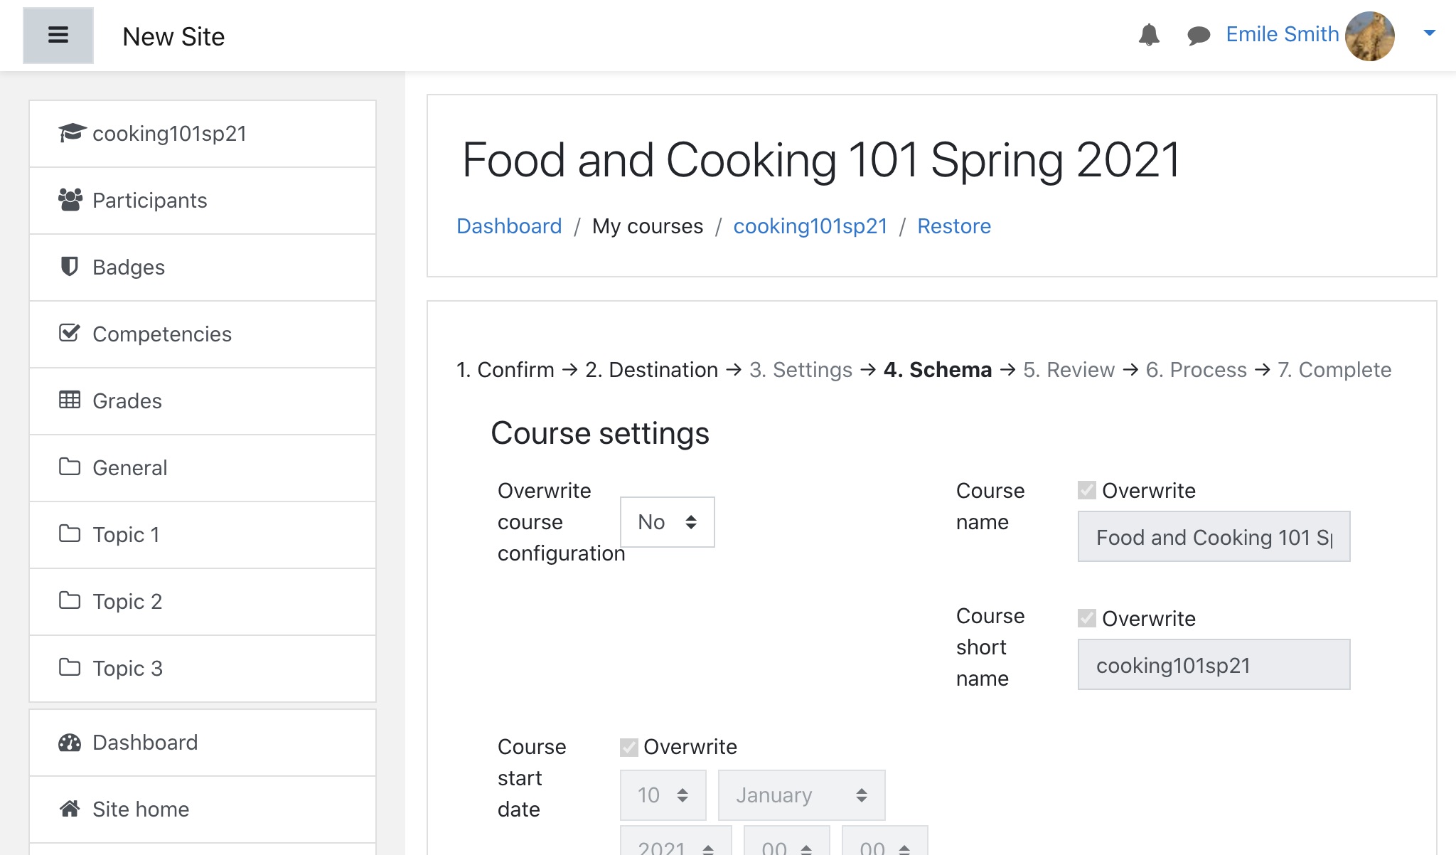Expand user menu caret arrow

point(1429,33)
